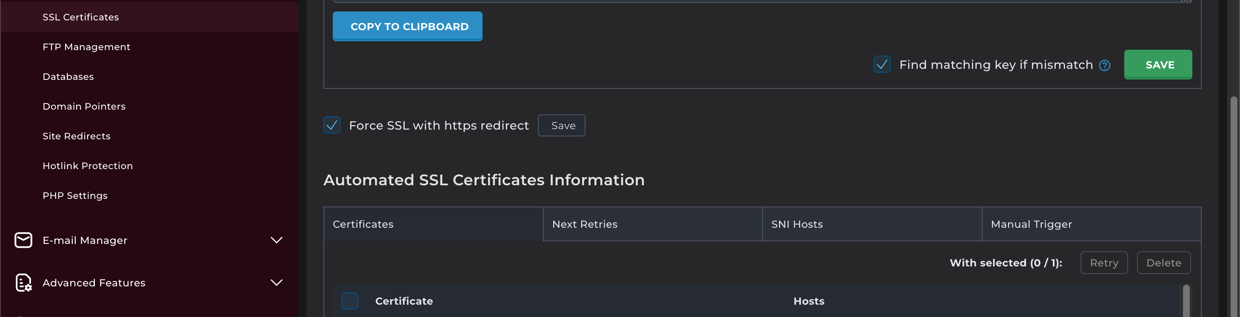
Task: Click the Advanced Features document-gear icon
Action: [23, 283]
